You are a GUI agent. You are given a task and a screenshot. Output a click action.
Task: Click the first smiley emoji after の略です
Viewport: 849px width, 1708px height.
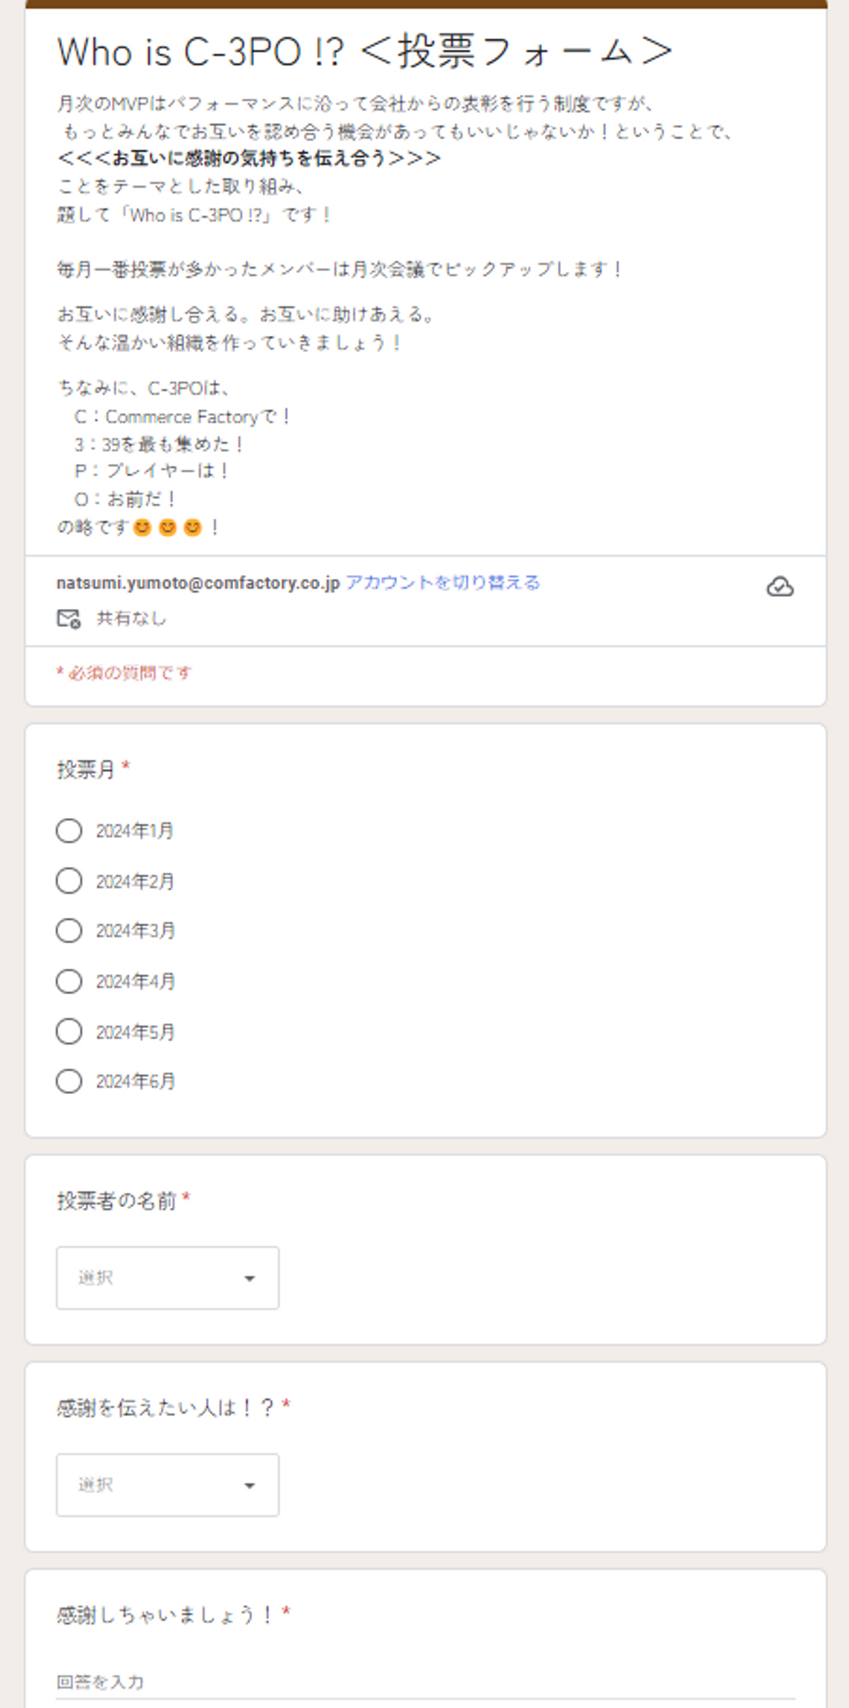pos(143,528)
